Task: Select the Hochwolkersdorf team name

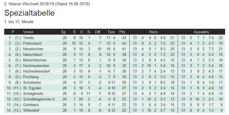Action: tap(37, 71)
